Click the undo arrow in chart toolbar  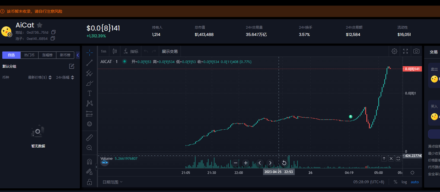tap(146, 51)
